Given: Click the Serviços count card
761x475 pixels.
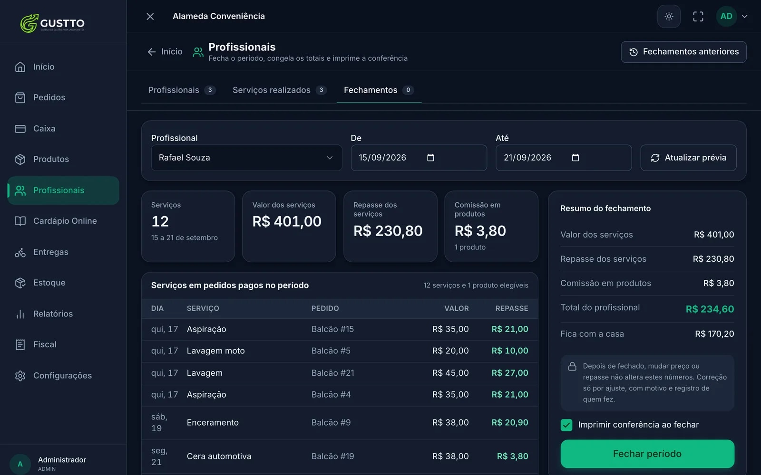Looking at the screenshot, I should [x=188, y=226].
